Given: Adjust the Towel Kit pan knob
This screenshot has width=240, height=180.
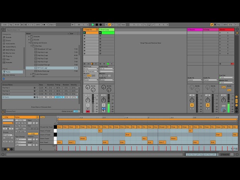Looking at the screenshot, I should pyautogui.click(x=88, y=100).
